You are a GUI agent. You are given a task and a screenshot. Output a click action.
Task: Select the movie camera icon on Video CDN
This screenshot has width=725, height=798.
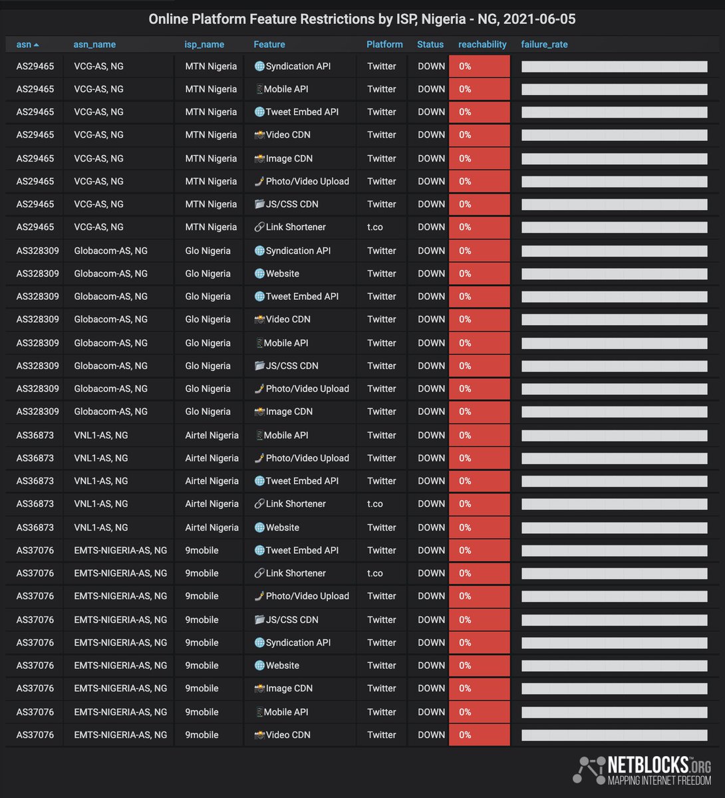tap(259, 134)
